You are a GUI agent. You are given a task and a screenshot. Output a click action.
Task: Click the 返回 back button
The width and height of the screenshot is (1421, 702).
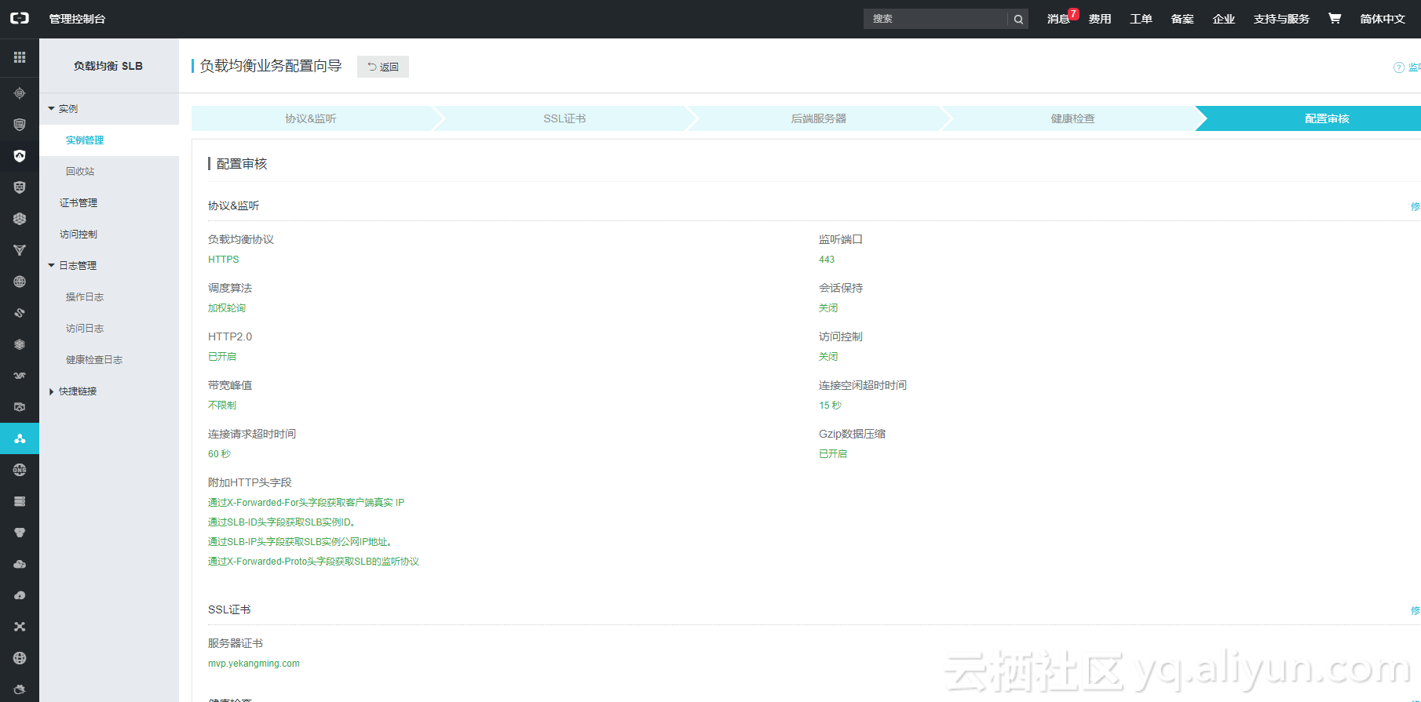pos(383,67)
